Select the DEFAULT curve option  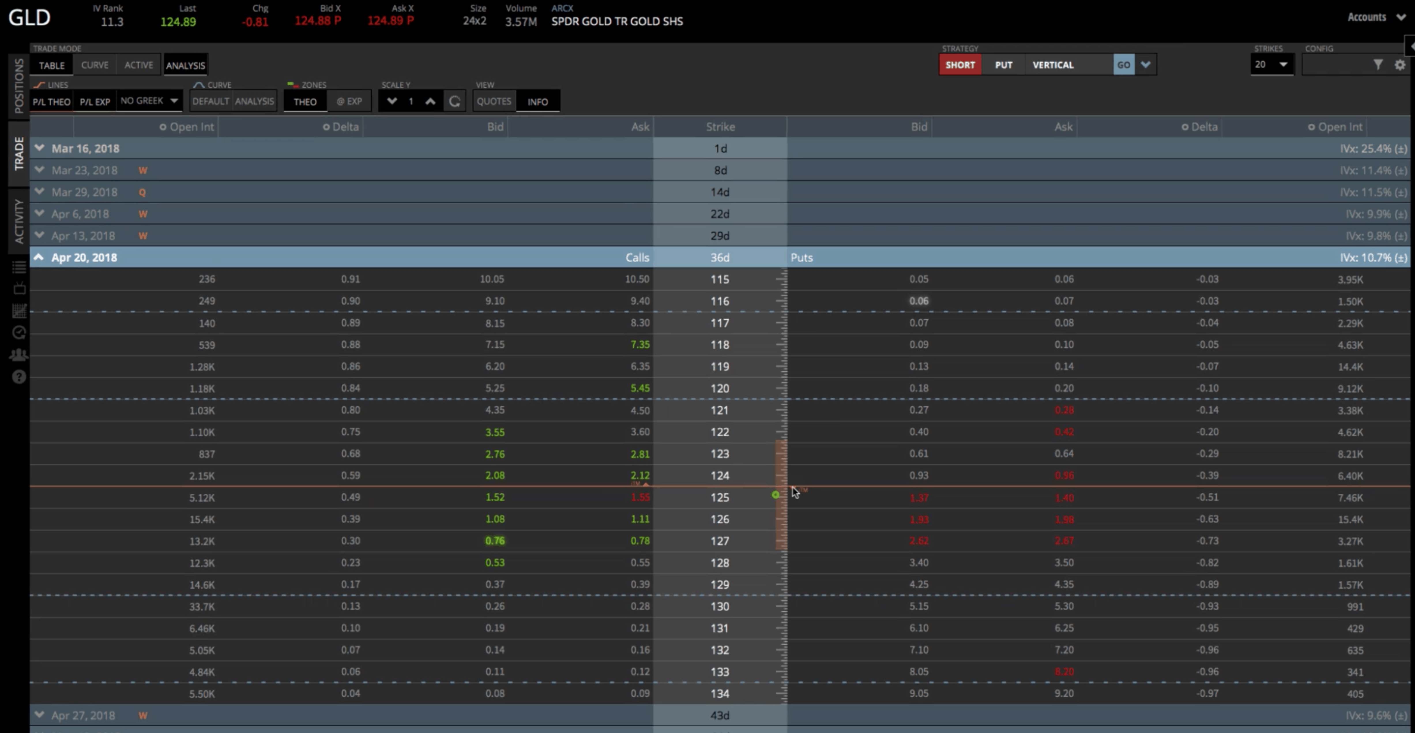(x=210, y=101)
